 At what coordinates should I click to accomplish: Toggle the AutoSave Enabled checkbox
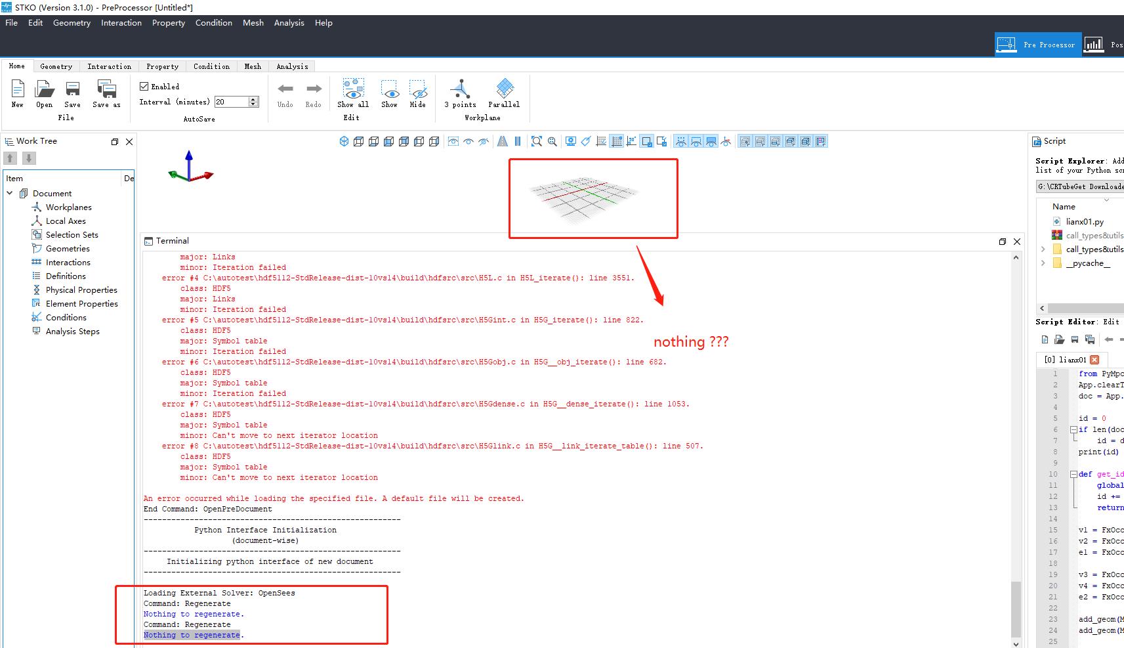click(144, 86)
